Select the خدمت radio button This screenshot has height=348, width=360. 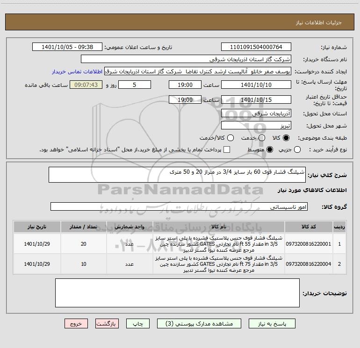click(x=262, y=138)
